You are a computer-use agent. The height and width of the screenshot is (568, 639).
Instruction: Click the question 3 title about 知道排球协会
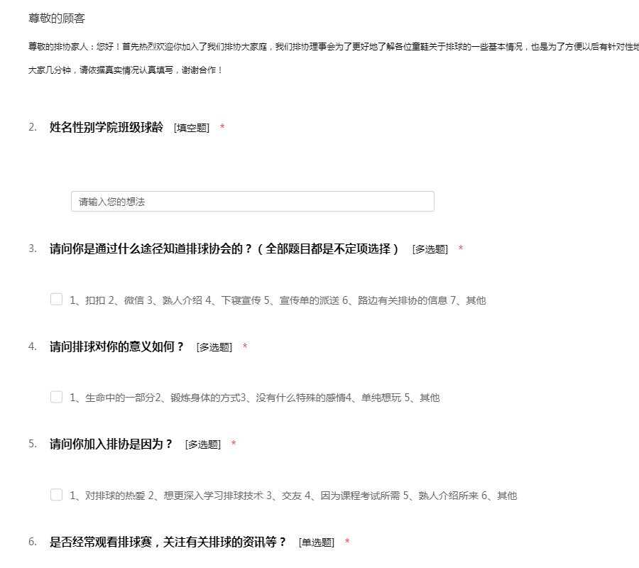(x=224, y=249)
